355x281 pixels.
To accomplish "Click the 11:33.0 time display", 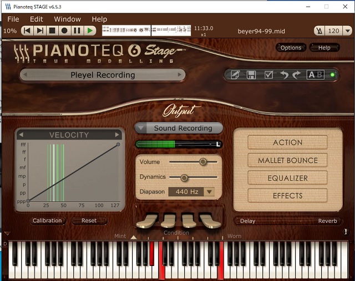I will coord(204,28).
